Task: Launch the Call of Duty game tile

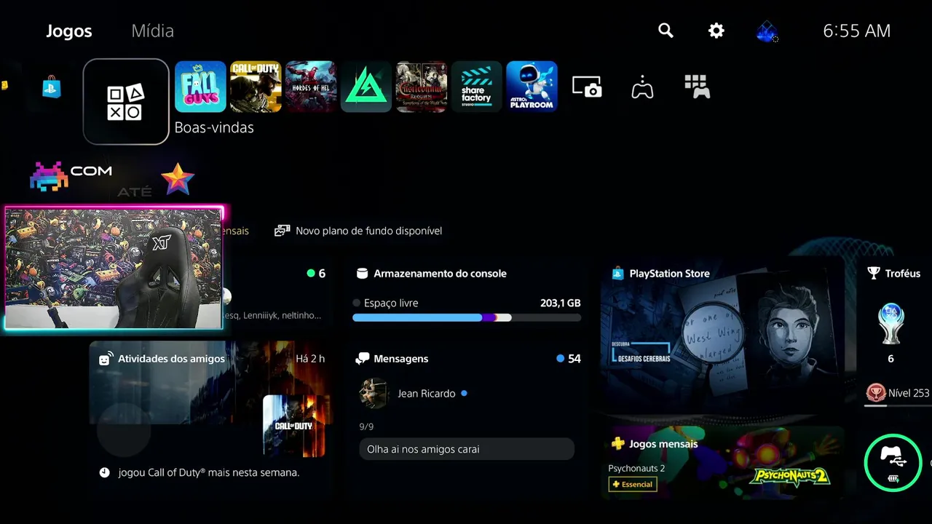Action: (x=256, y=87)
